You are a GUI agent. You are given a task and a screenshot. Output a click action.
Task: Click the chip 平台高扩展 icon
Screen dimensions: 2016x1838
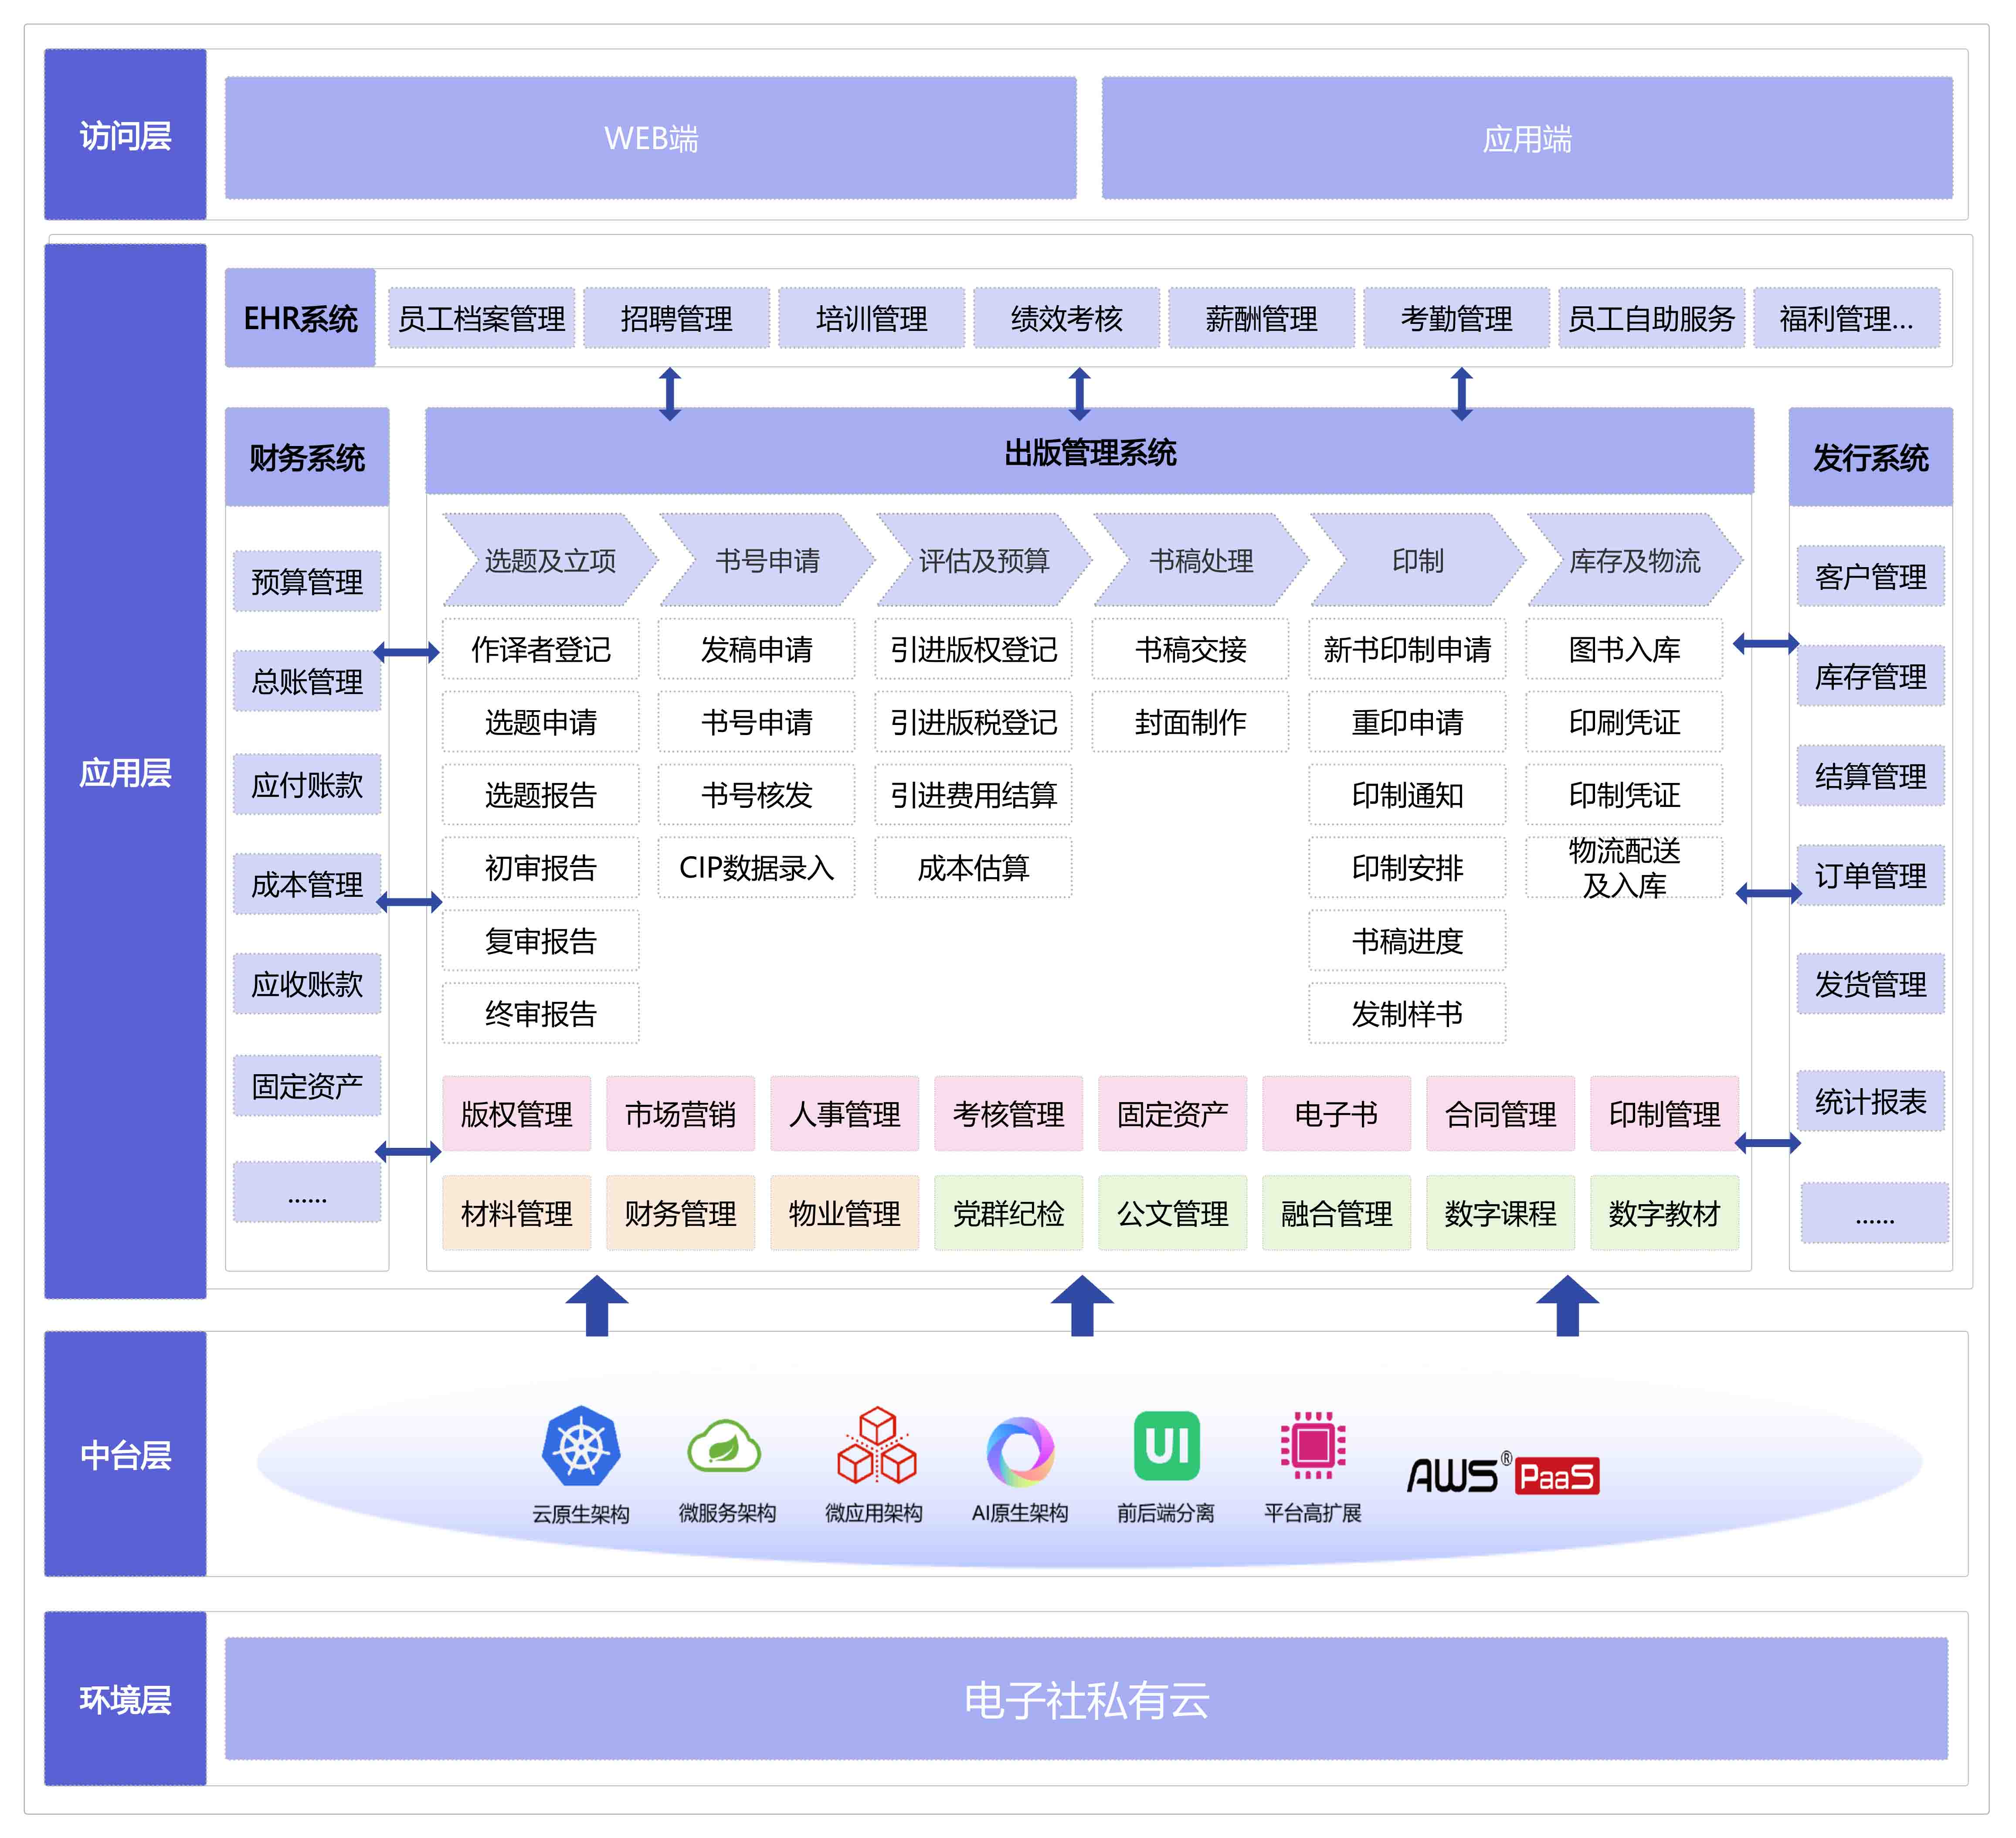[1313, 1446]
